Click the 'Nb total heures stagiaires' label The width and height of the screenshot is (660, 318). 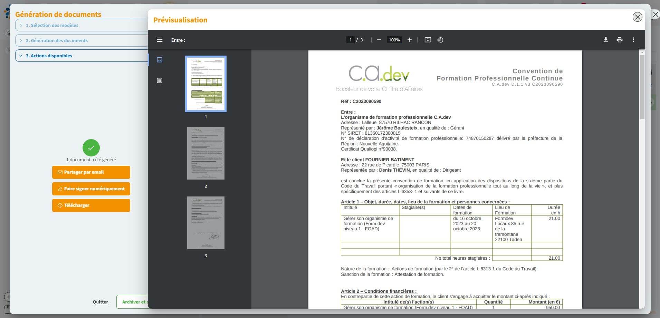tap(462, 258)
